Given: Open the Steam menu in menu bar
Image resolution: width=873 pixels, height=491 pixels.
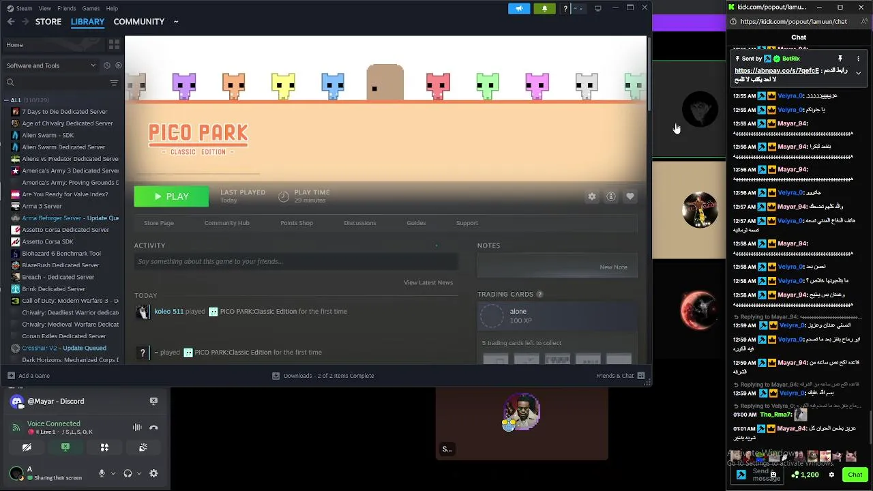Looking at the screenshot, I should [x=24, y=8].
